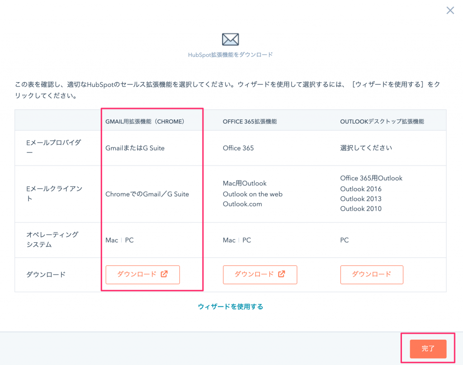Click the Outlook.com text
Image resolution: width=463 pixels, height=365 pixels.
coord(242,204)
